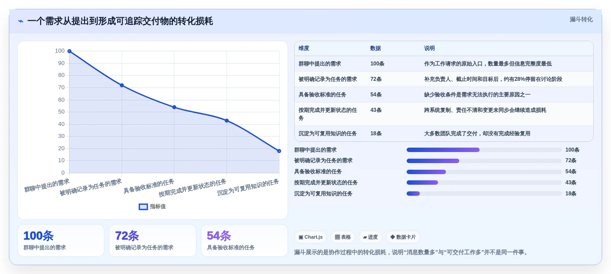The height and width of the screenshot is (274, 611).
Task: Select the chart data point at 100
Action: click(x=69, y=51)
